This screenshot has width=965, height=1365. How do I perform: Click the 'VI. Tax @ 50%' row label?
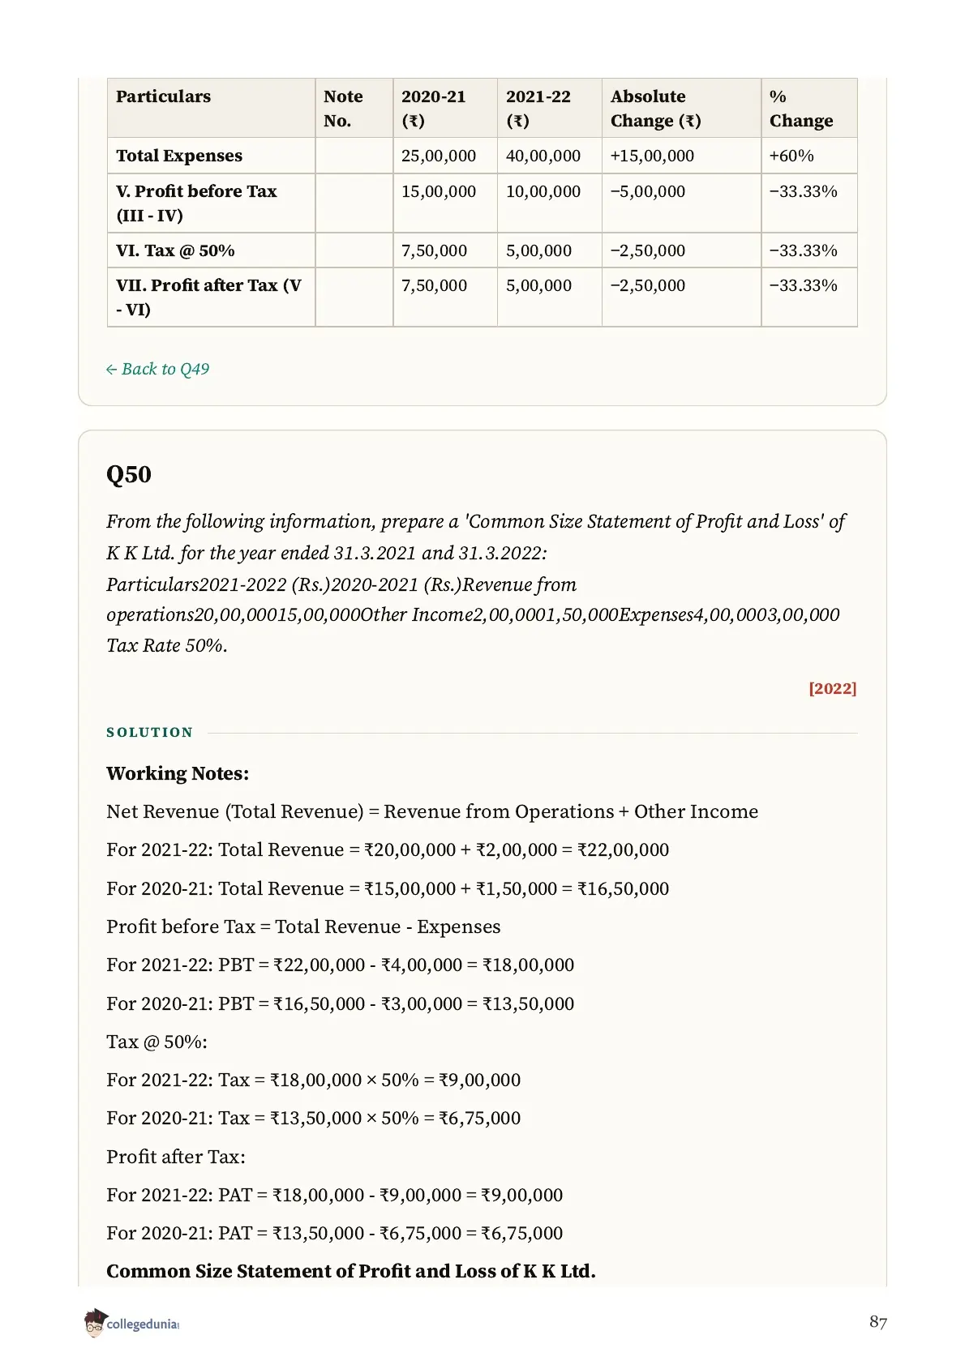(175, 250)
